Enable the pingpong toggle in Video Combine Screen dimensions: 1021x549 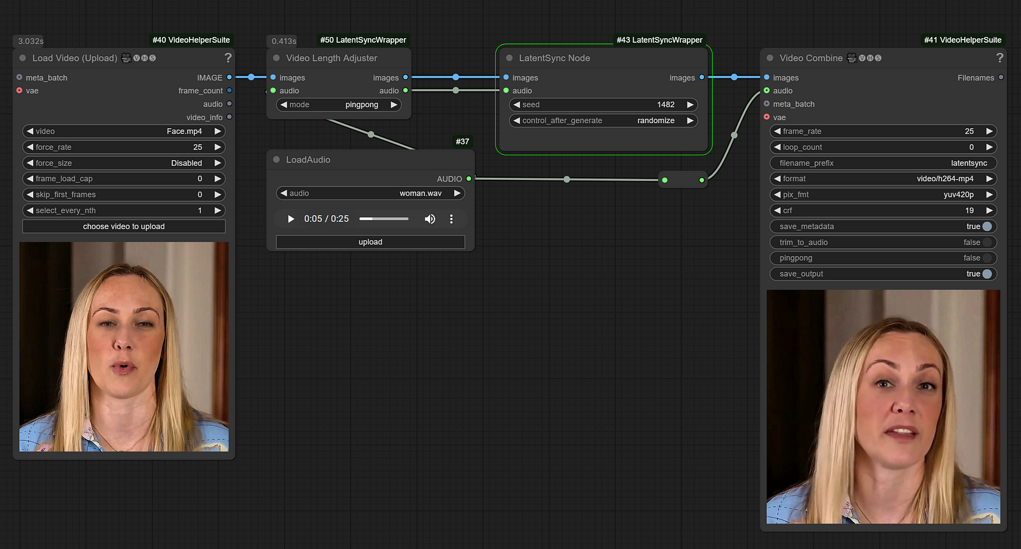(x=987, y=258)
